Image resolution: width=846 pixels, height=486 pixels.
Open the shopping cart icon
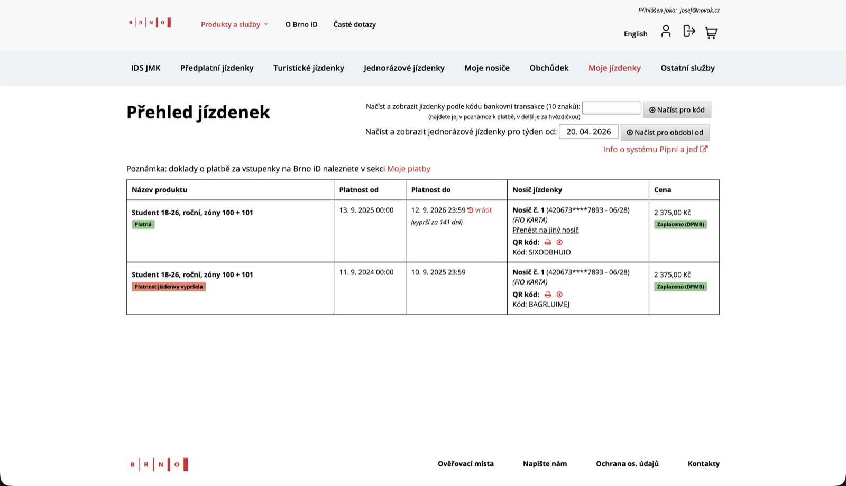(x=711, y=33)
